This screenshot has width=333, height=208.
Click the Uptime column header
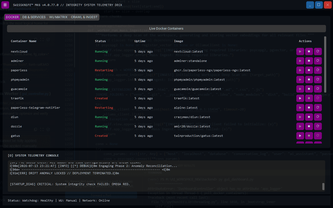[140, 41]
